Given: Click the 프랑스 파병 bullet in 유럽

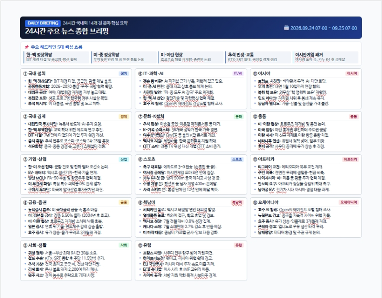Looking at the screenshot, I should [178, 253].
